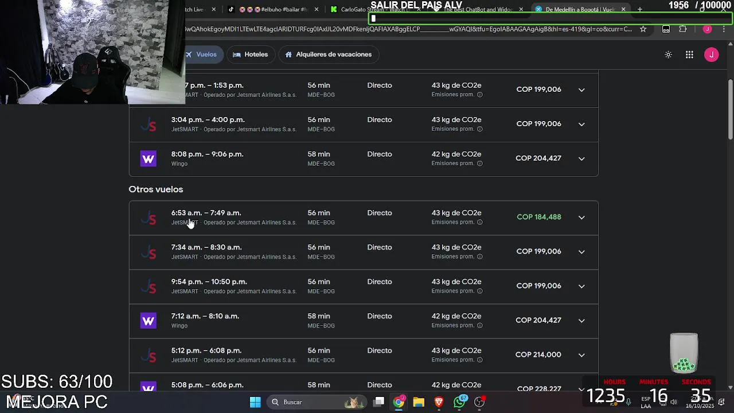The width and height of the screenshot is (734, 413).
Task: Open the Google apps grid icon
Action: click(689, 54)
